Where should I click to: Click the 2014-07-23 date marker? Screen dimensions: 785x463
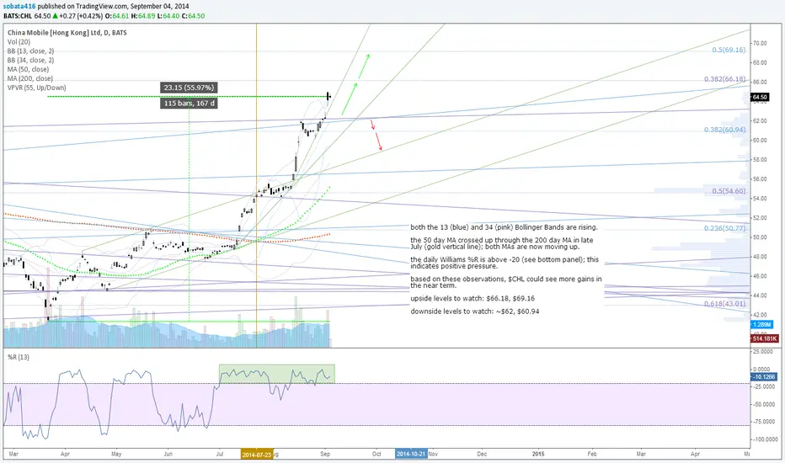257,455
